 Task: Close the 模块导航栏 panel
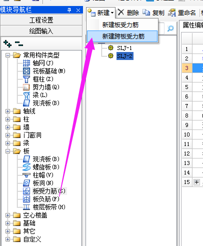coord(78,10)
